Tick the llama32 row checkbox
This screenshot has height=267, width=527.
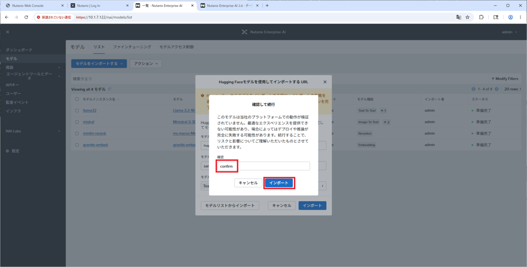click(x=77, y=111)
